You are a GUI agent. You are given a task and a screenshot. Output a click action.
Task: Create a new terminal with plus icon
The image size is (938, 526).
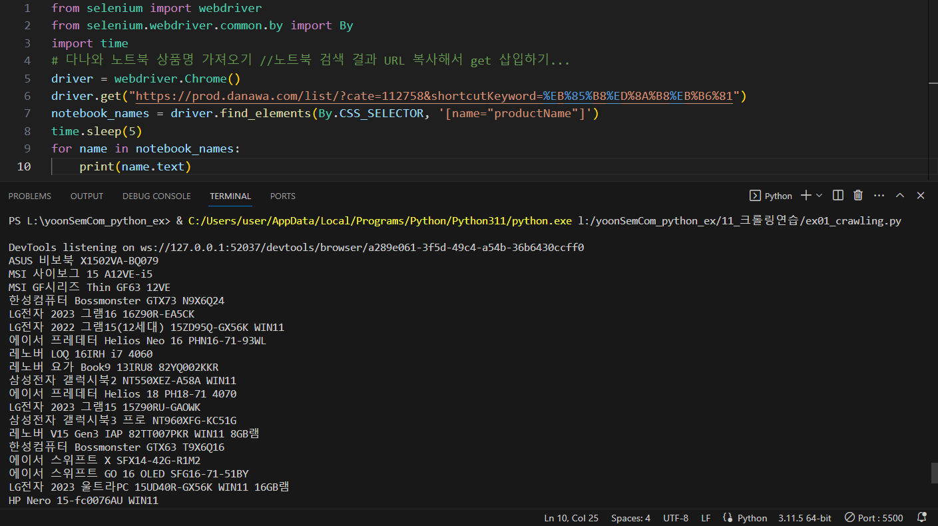[806, 195]
